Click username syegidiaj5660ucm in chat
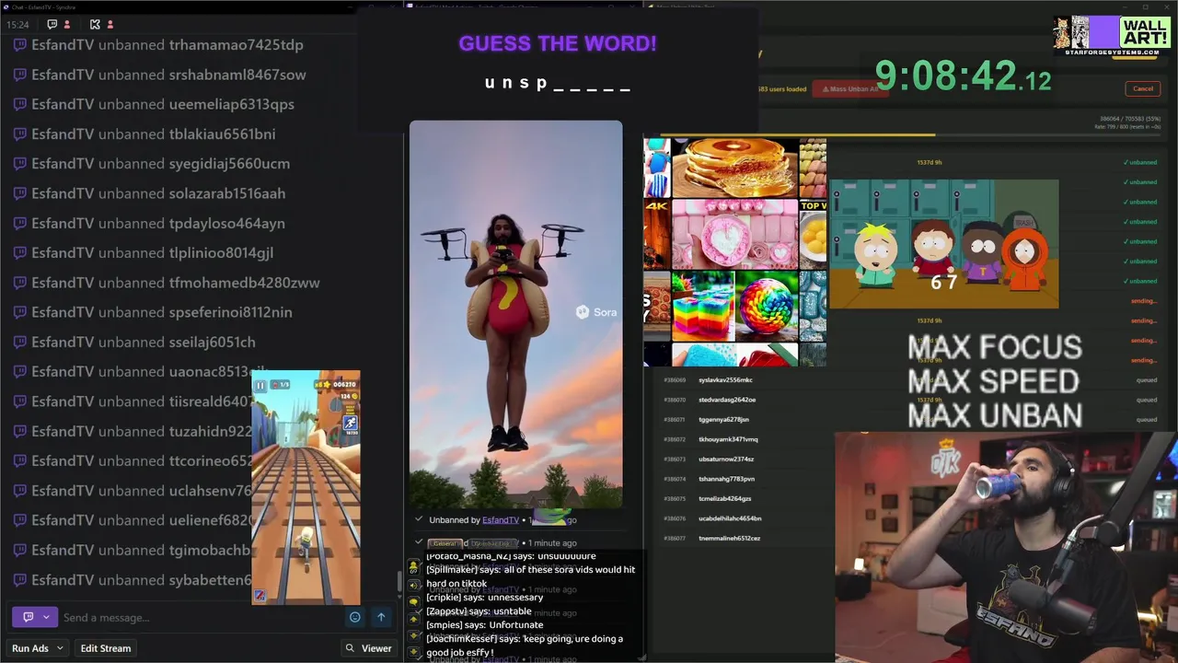The width and height of the screenshot is (1178, 663). pyautogui.click(x=229, y=164)
